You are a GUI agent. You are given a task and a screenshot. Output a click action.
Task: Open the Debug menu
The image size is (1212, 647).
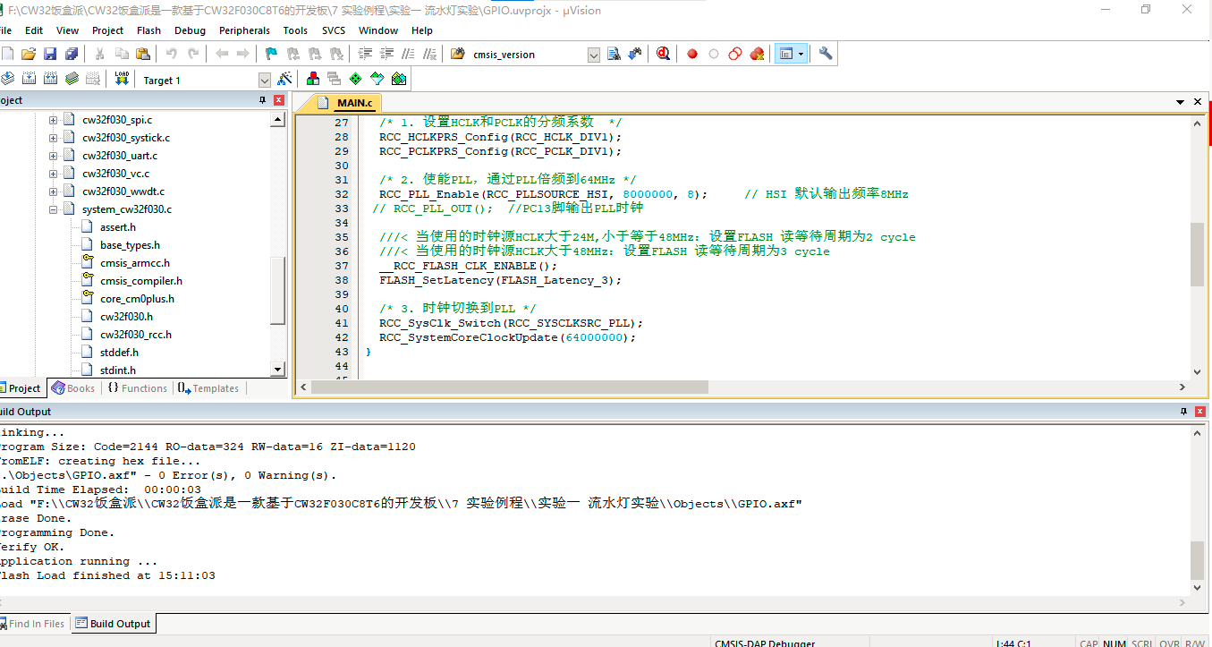[x=190, y=30]
